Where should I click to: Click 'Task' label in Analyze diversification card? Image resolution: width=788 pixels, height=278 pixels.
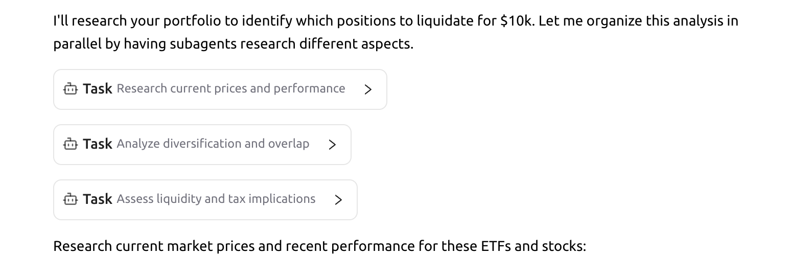coord(97,144)
